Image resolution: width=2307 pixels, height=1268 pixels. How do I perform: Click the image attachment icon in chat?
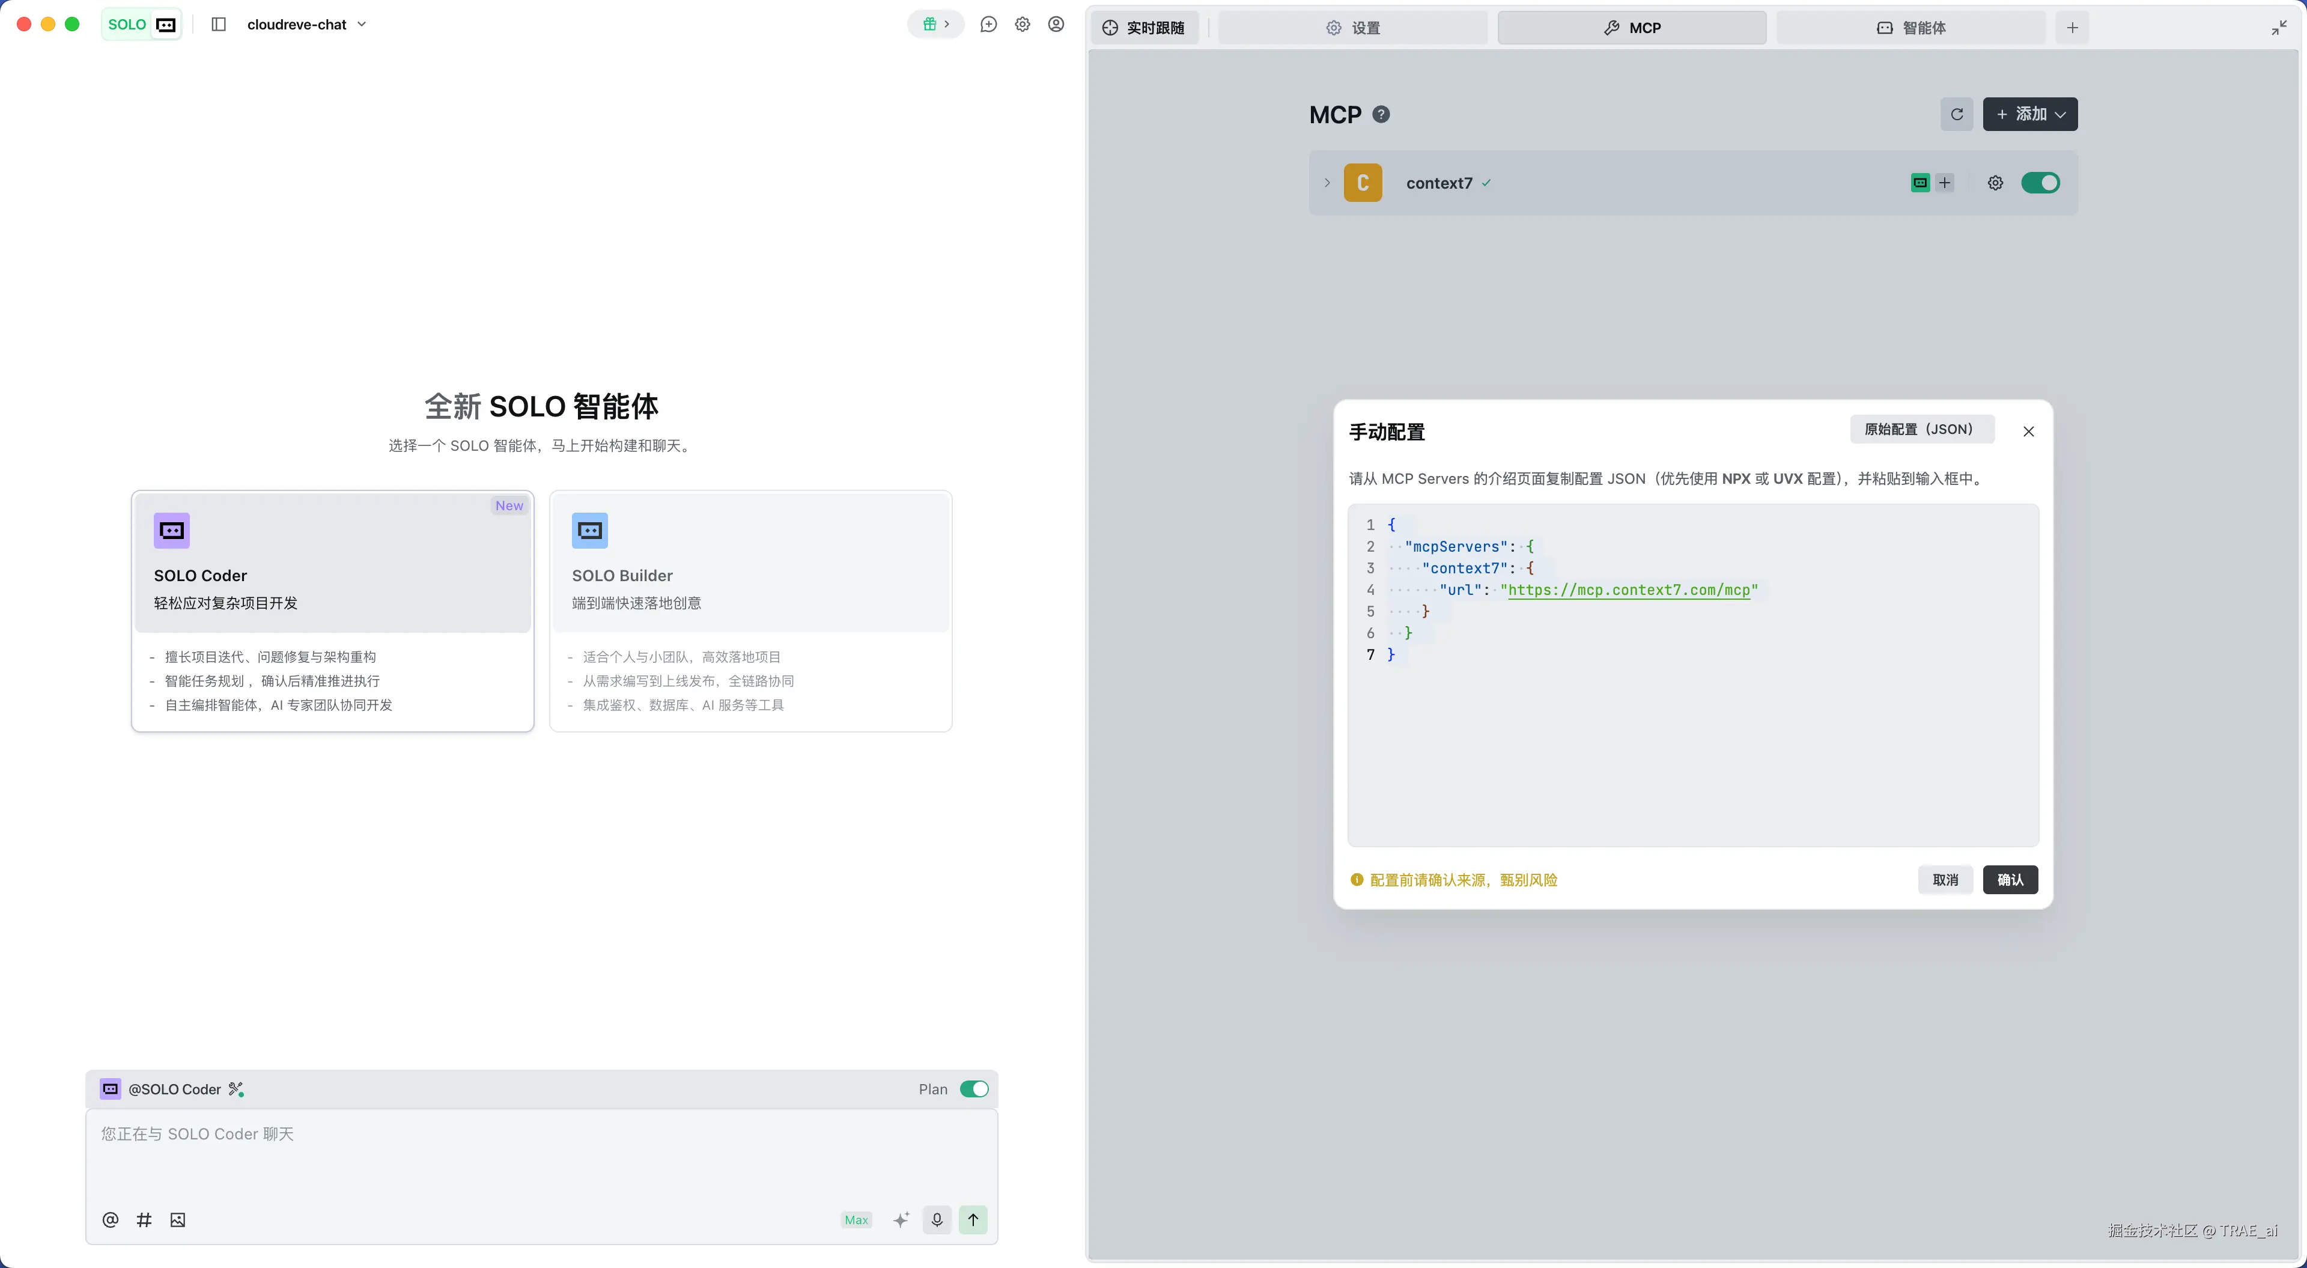click(x=177, y=1219)
